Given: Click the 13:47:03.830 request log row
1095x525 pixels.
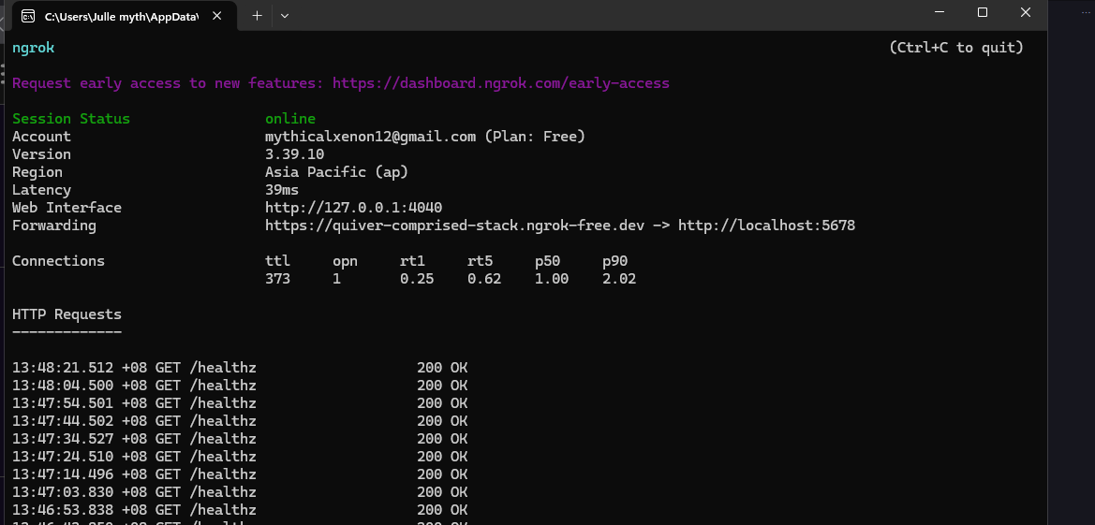Looking at the screenshot, I should [x=240, y=492].
